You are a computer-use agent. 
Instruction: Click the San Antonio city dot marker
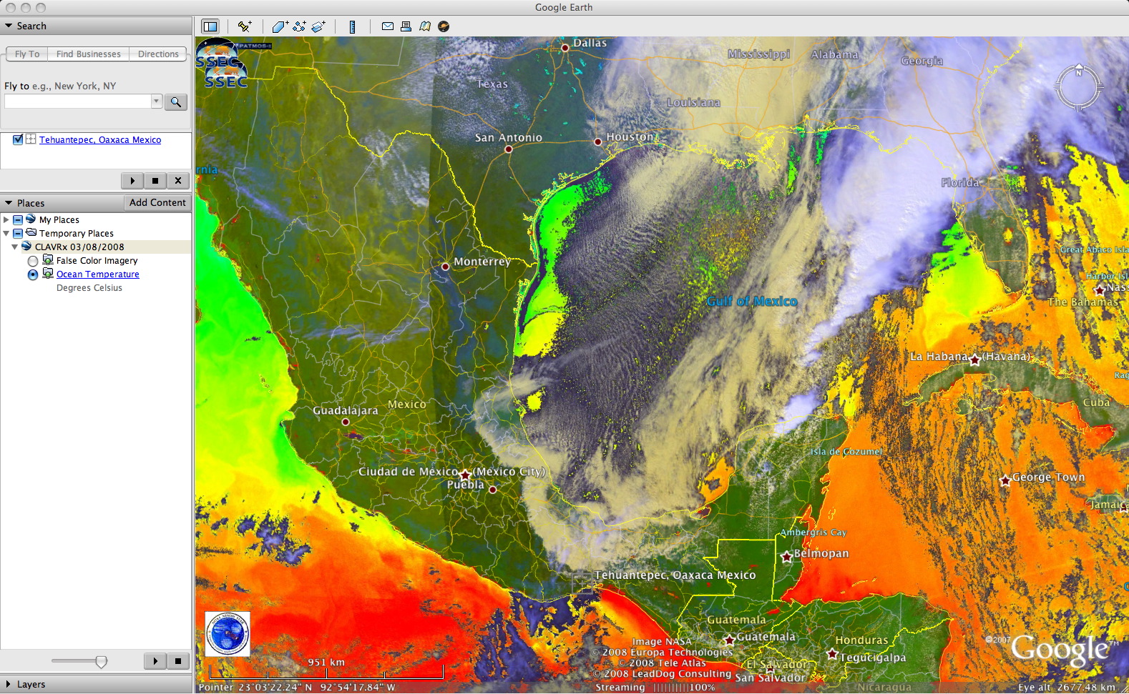[508, 149]
